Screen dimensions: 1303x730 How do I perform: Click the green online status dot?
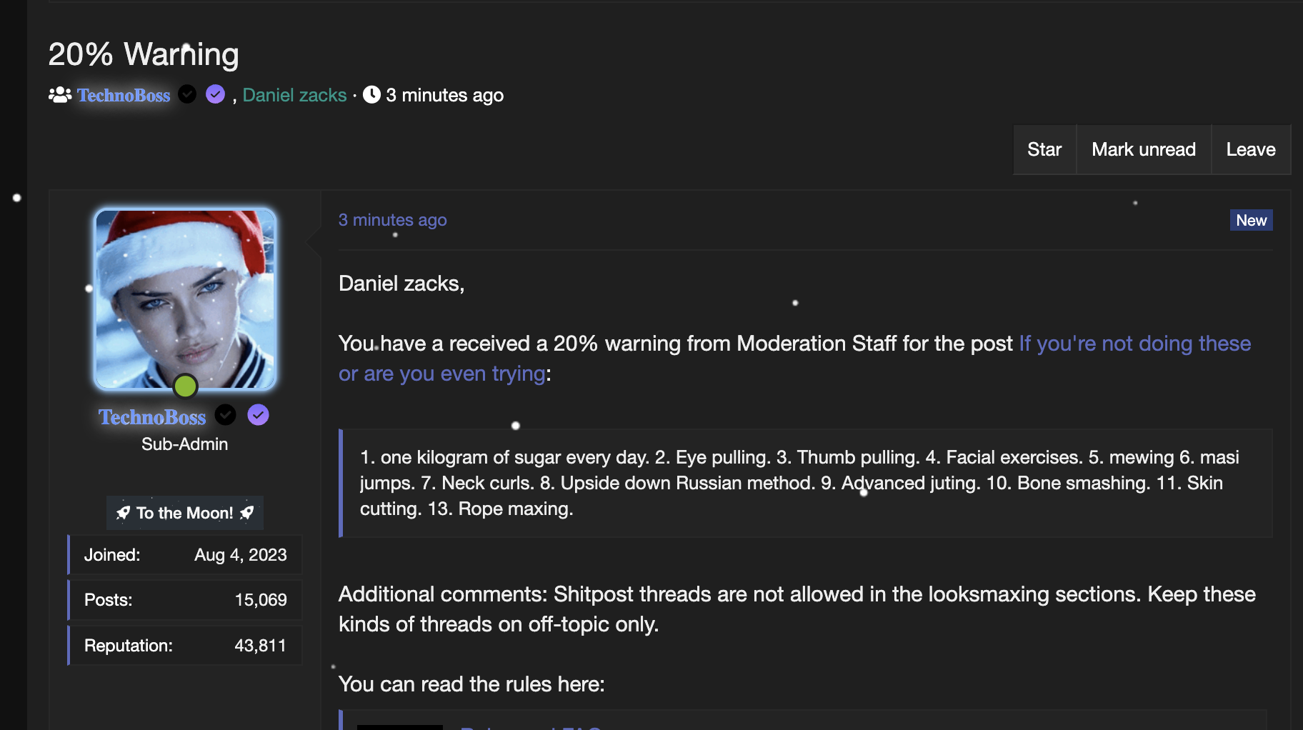(x=185, y=386)
